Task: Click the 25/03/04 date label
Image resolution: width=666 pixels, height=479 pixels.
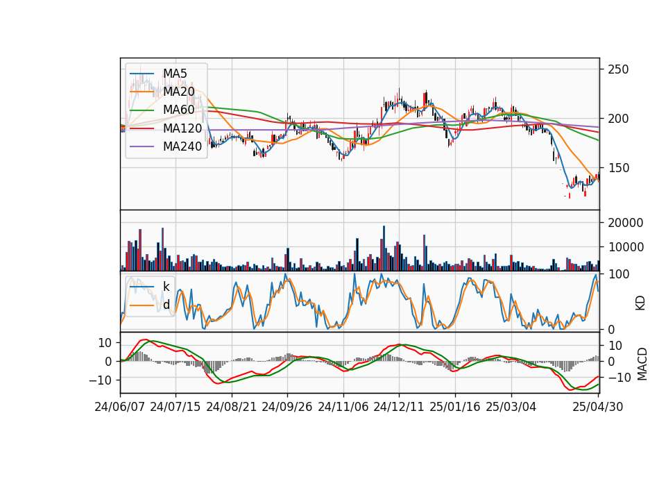Action: tap(511, 407)
